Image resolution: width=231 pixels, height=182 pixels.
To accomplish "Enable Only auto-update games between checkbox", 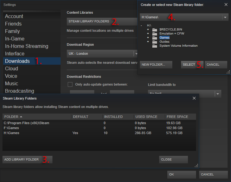I will coord(70,85).
